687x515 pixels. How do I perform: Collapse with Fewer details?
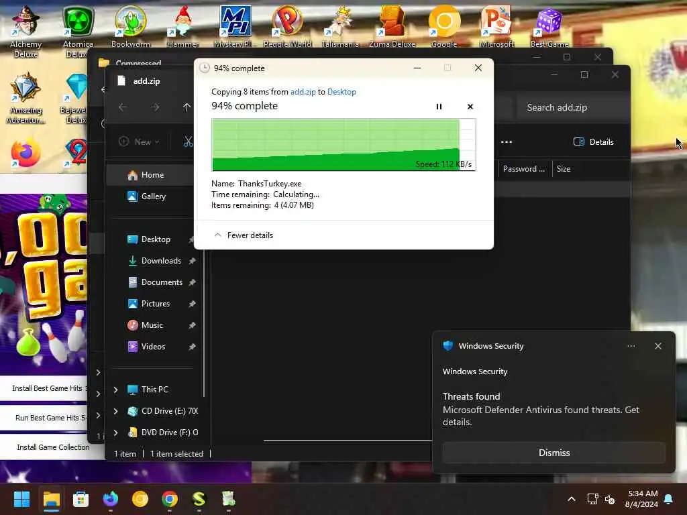coord(243,235)
